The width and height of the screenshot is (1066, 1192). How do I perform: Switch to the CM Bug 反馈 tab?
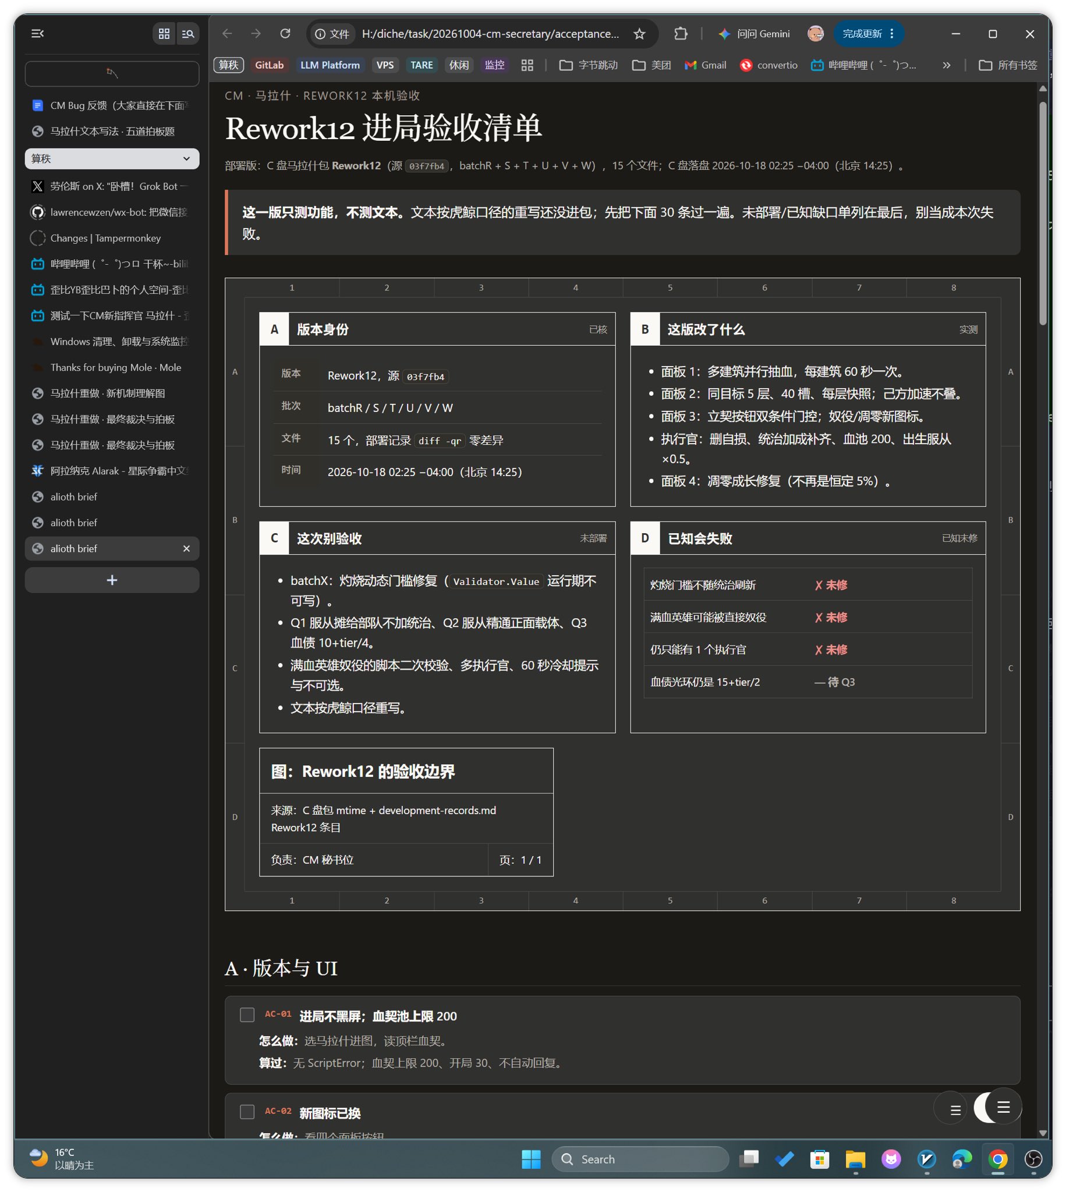[x=112, y=105]
